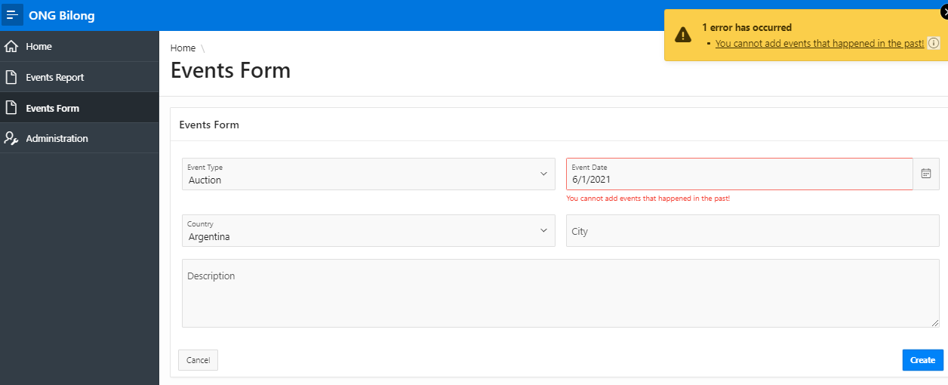Click the '1 error has occurred' heading
The height and width of the screenshot is (385, 948).
tap(746, 27)
